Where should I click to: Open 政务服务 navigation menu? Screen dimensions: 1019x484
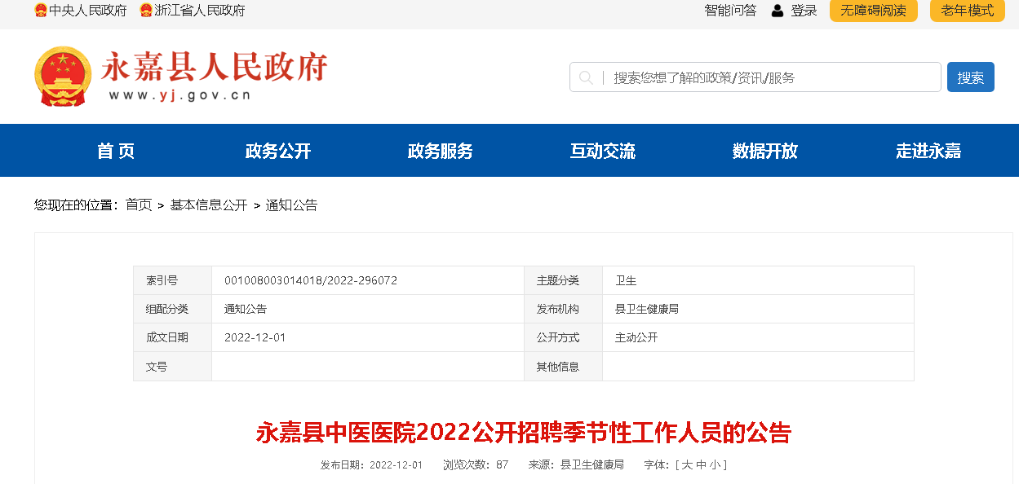click(x=441, y=151)
